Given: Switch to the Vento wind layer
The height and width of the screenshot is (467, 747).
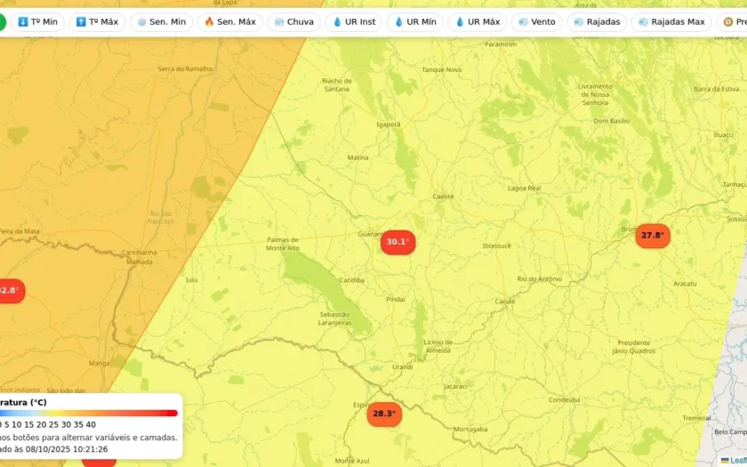Looking at the screenshot, I should pos(537,22).
